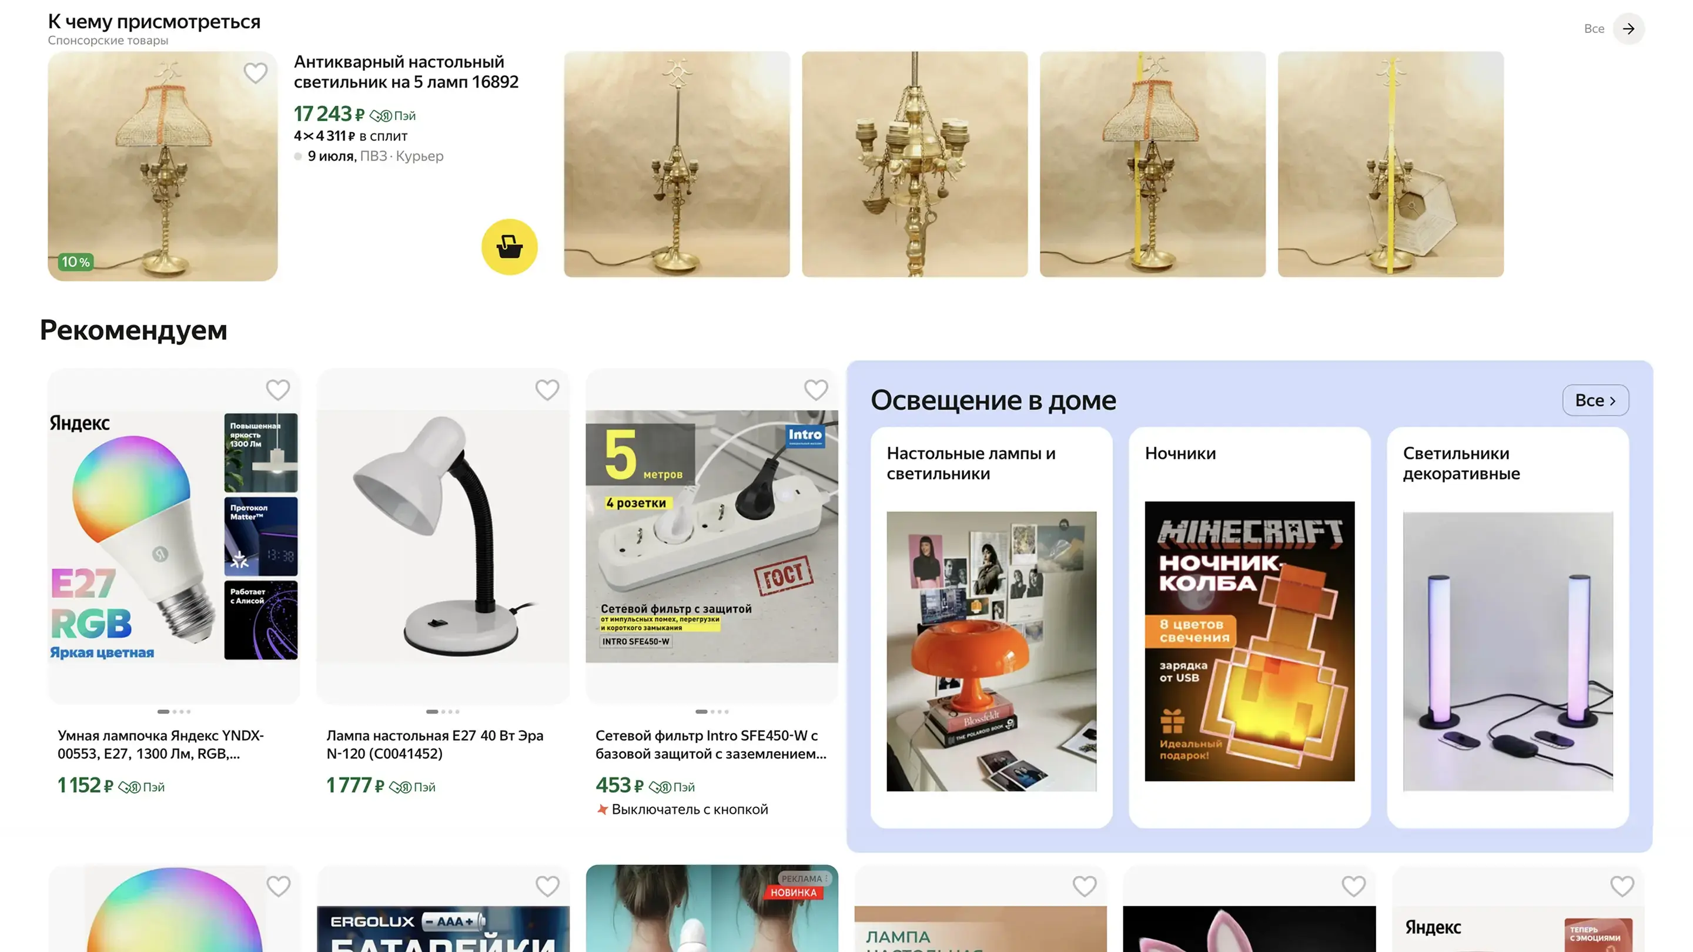Open Антикварный настольный светильник product title
This screenshot has height=952, width=1693.
point(406,72)
